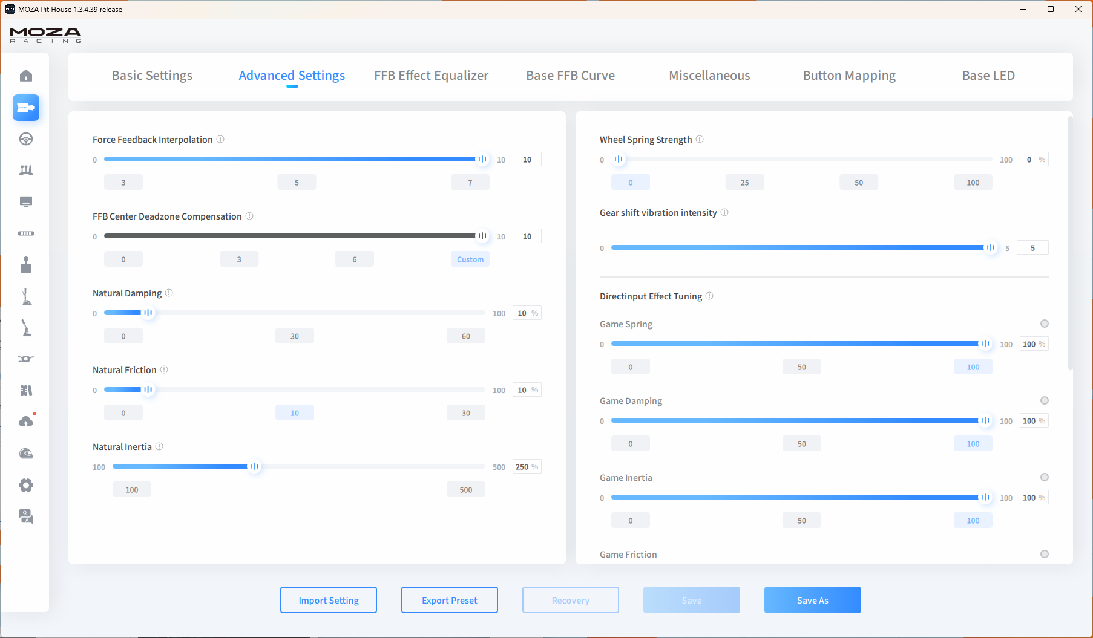This screenshot has height=638, width=1093.
Task: Click the Natural Inertia slider handle
Action: [x=254, y=466]
